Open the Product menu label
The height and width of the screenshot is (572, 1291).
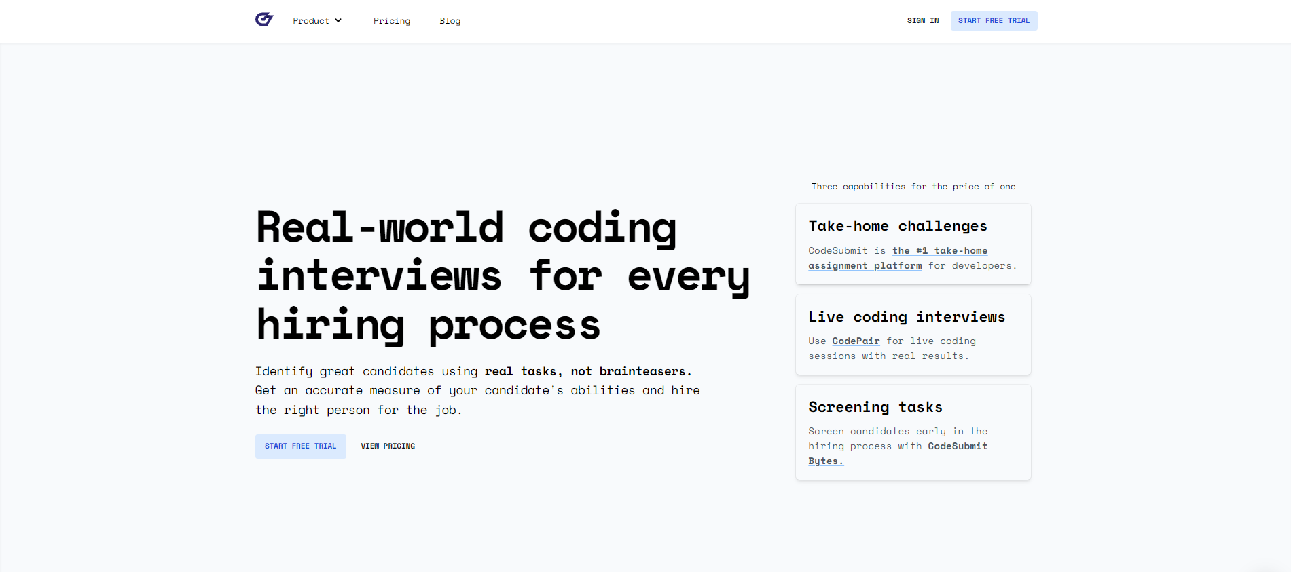coord(310,21)
